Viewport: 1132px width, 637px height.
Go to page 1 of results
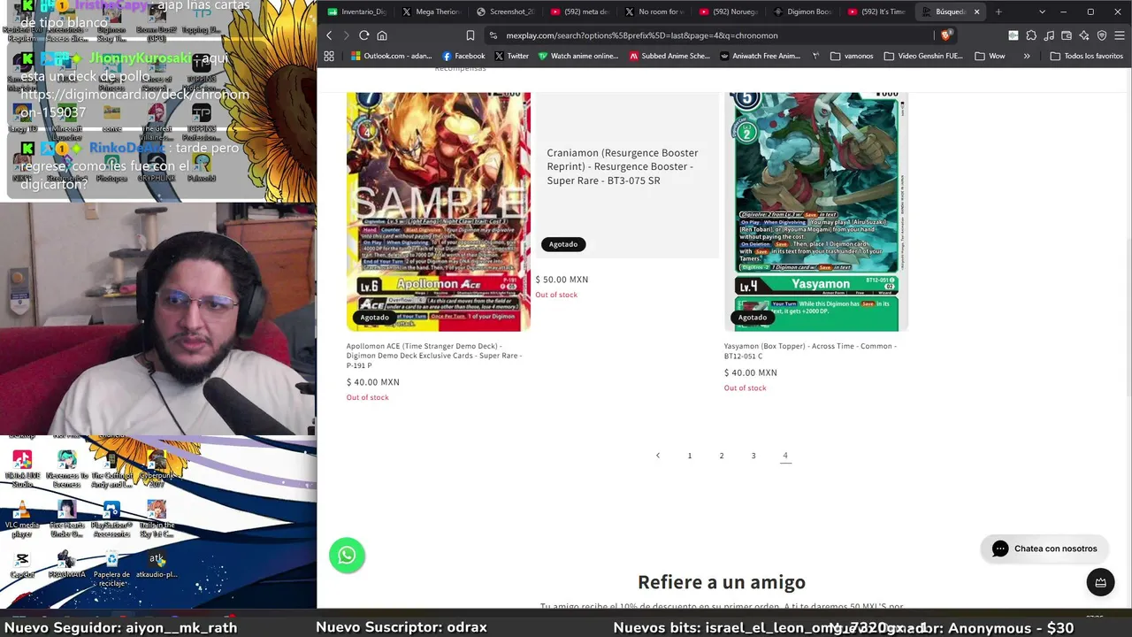690,456
